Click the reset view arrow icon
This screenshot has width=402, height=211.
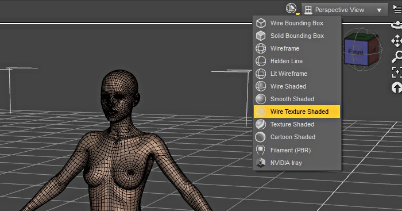coord(397,88)
